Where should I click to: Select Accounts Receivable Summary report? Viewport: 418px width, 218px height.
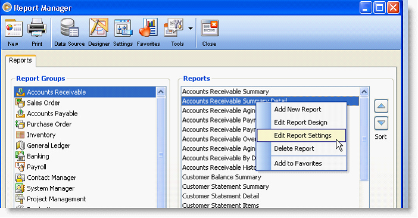point(270,92)
